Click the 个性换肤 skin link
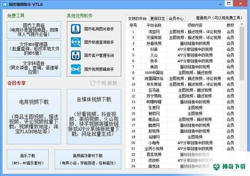The image size is (250, 176). [107, 83]
